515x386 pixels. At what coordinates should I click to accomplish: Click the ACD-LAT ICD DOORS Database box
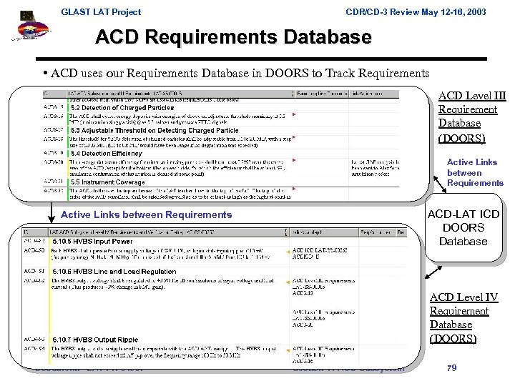[x=463, y=228]
